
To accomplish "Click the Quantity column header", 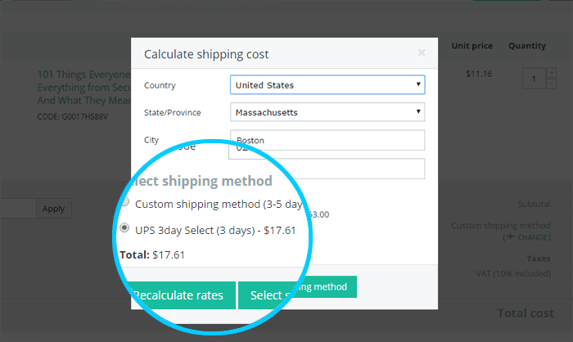I will 527,46.
